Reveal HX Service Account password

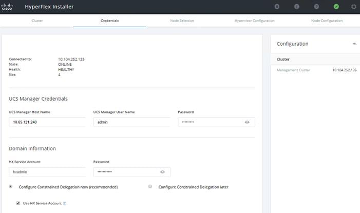[x=163, y=172]
